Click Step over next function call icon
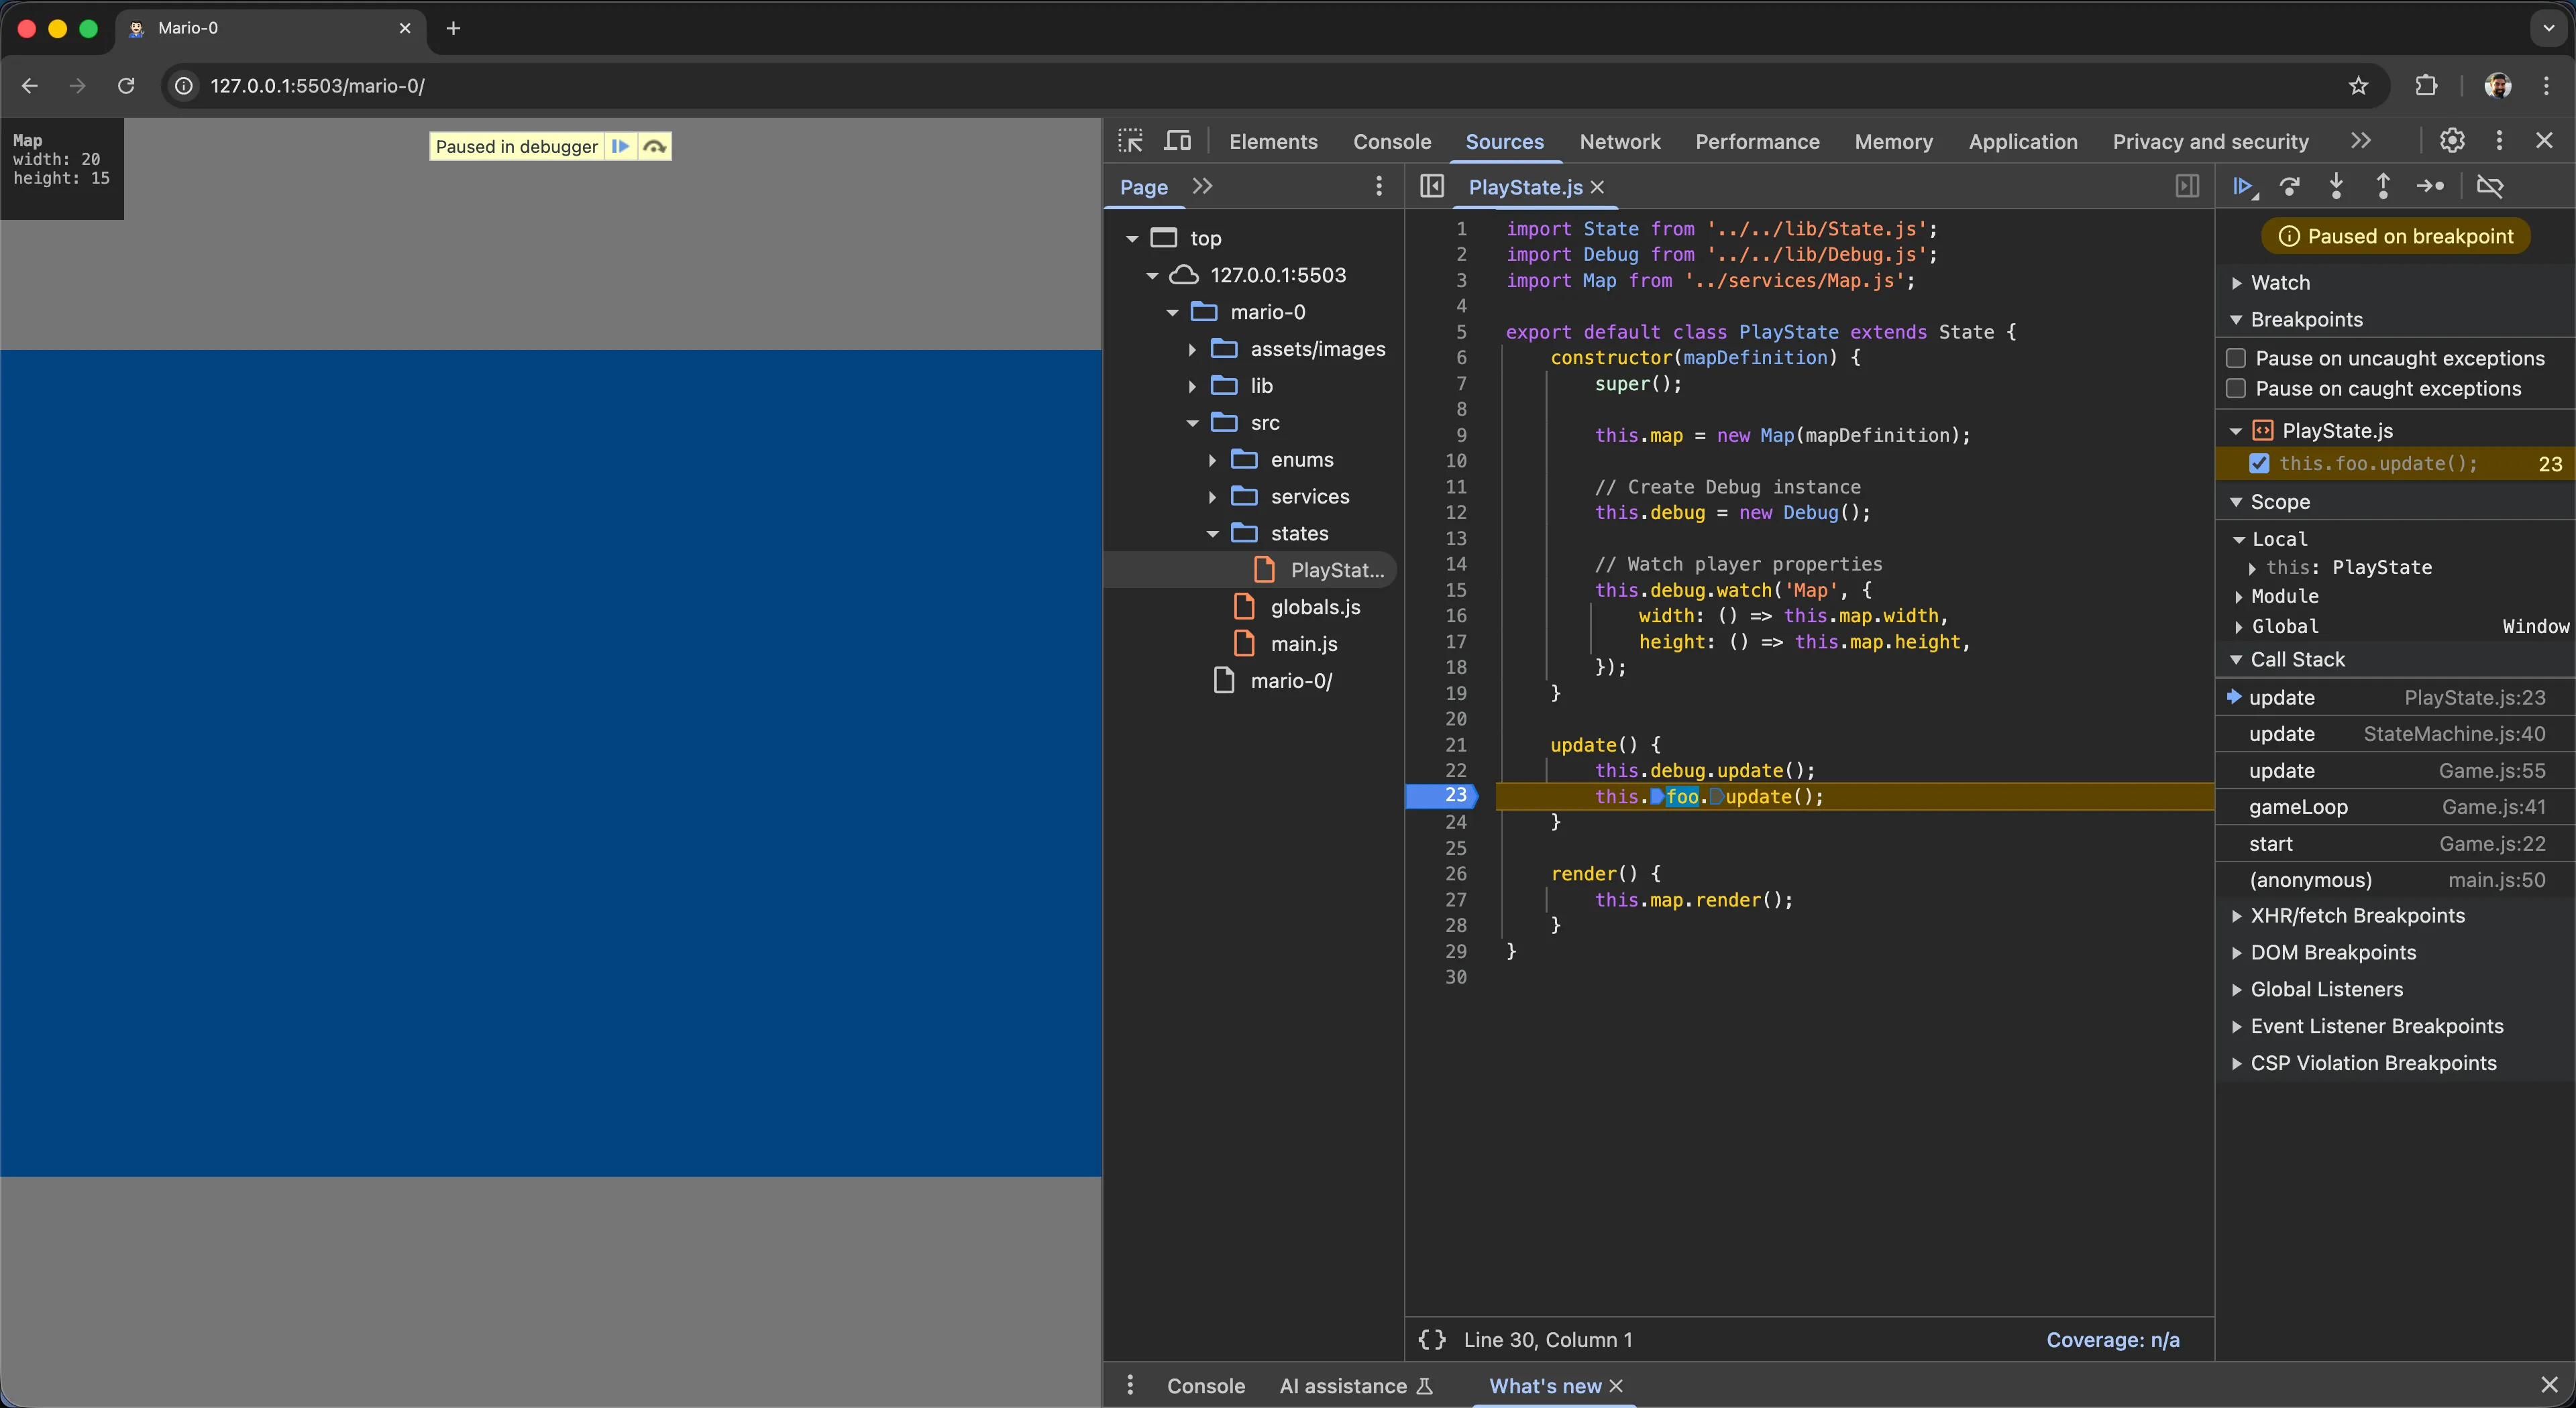This screenshot has height=1408, width=2576. 2289,186
